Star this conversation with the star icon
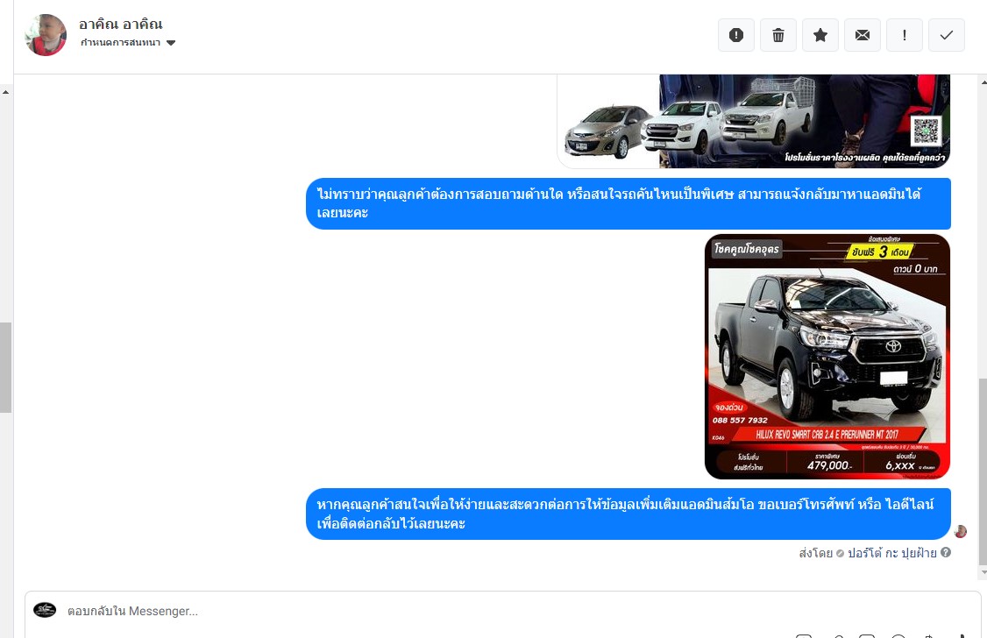 tap(820, 35)
